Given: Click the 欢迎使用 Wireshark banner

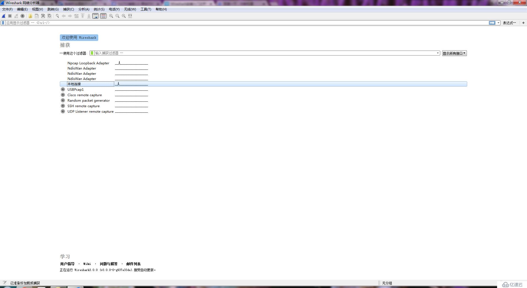Looking at the screenshot, I should 79,38.
